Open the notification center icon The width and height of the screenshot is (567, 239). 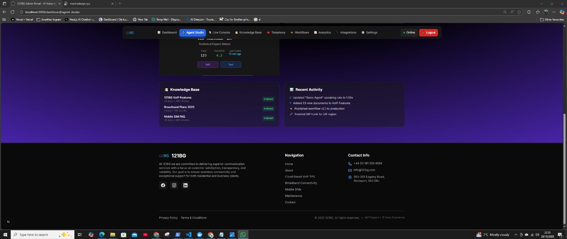coord(560,234)
